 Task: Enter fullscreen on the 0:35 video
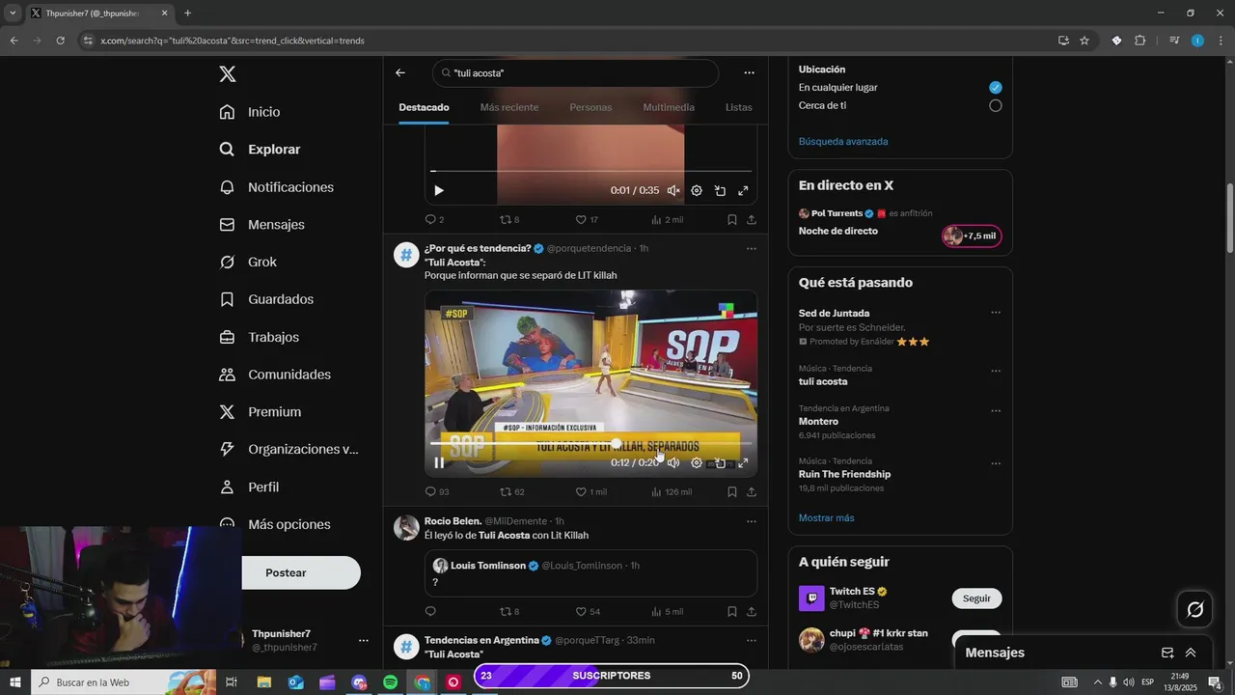tap(743, 191)
